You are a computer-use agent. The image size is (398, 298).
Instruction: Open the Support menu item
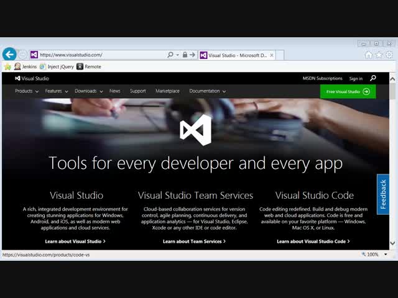[138, 91]
